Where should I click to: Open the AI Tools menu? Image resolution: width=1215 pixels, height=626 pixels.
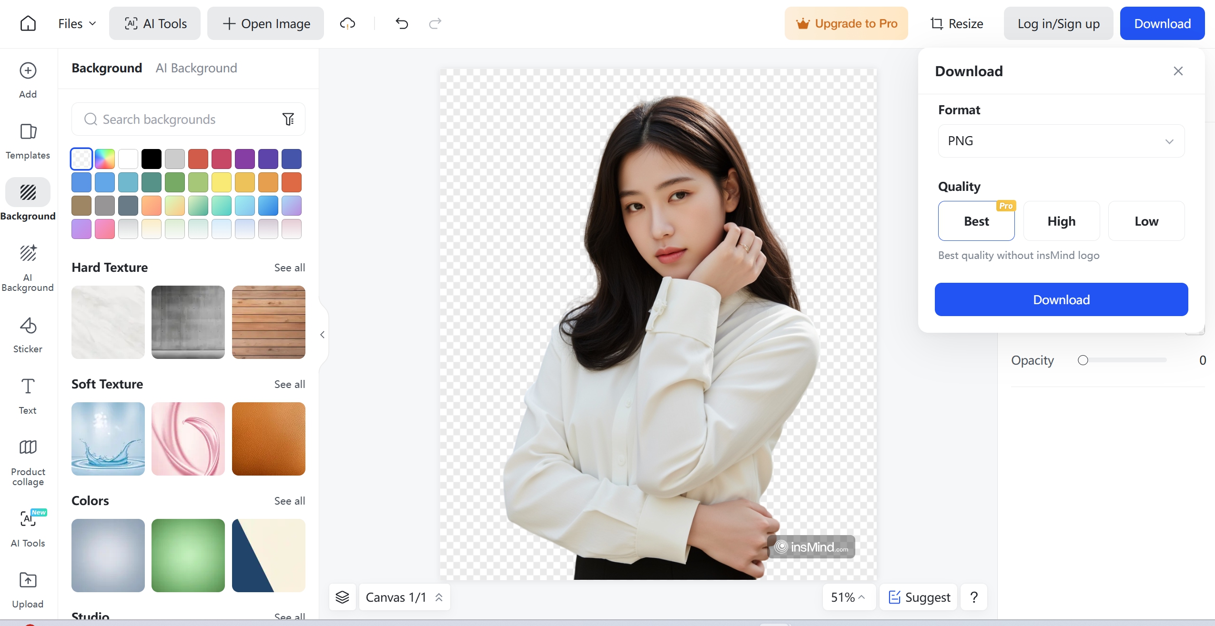click(155, 23)
